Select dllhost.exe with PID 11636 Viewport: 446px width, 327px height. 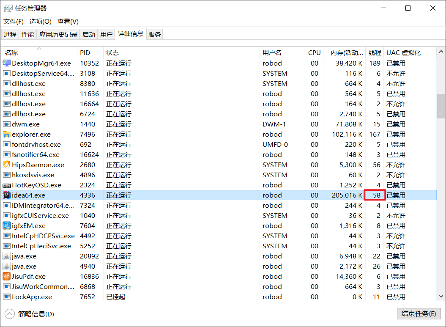pyautogui.click(x=219, y=93)
